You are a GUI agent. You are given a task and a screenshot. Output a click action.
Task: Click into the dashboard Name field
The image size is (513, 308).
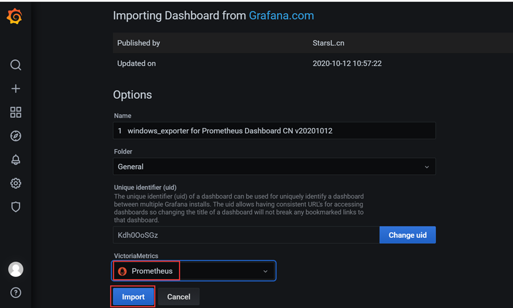coord(274,130)
